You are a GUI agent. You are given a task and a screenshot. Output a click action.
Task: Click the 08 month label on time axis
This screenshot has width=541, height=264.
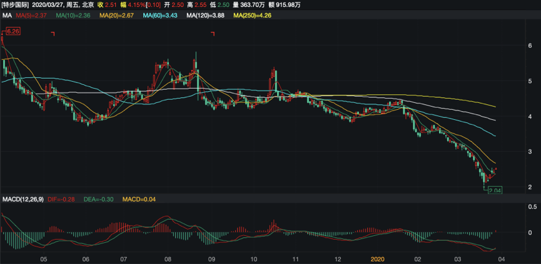167,258
